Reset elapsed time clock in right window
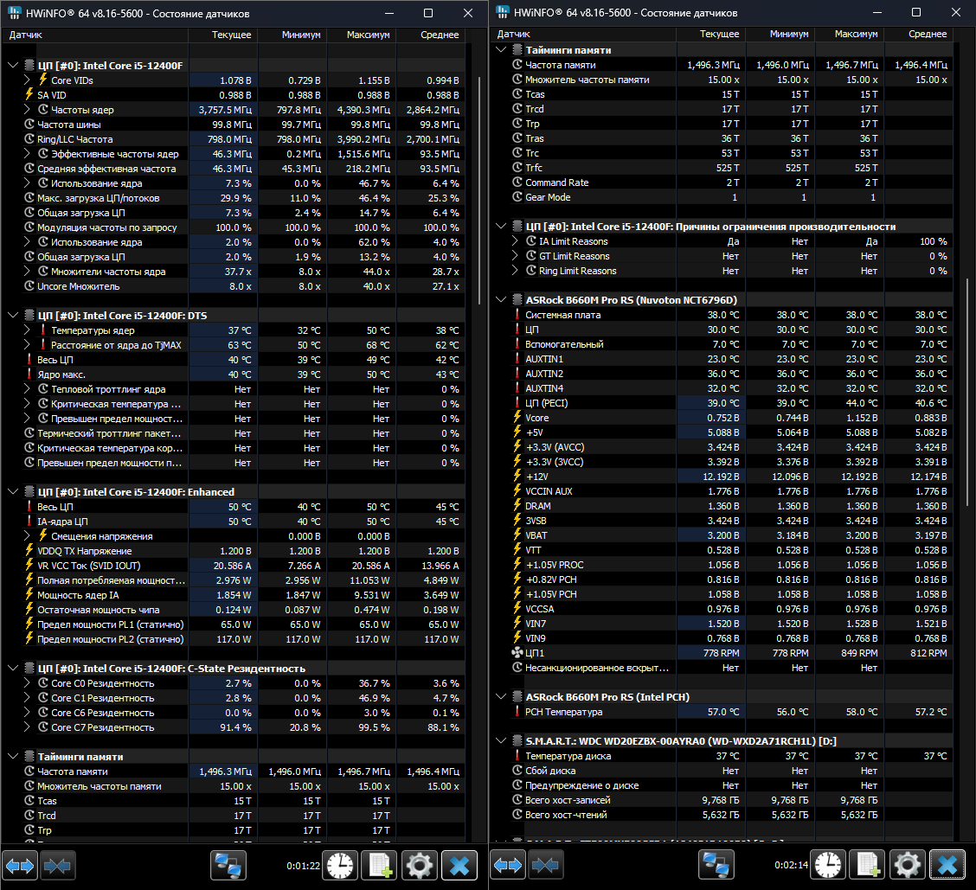 [x=828, y=865]
